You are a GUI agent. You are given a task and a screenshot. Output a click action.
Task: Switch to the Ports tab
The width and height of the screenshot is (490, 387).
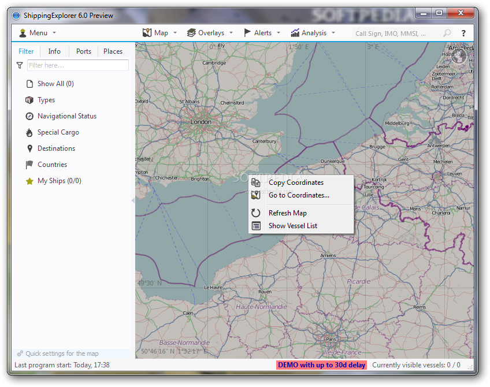coord(84,51)
